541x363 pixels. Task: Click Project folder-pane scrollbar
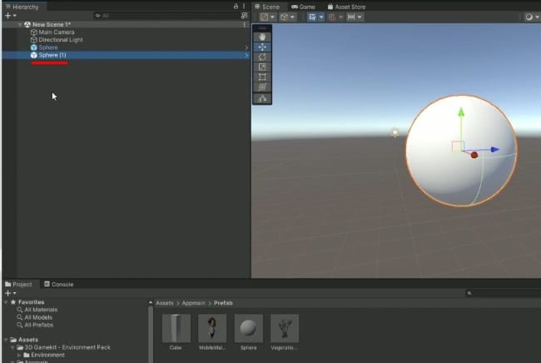pyautogui.click(x=151, y=333)
